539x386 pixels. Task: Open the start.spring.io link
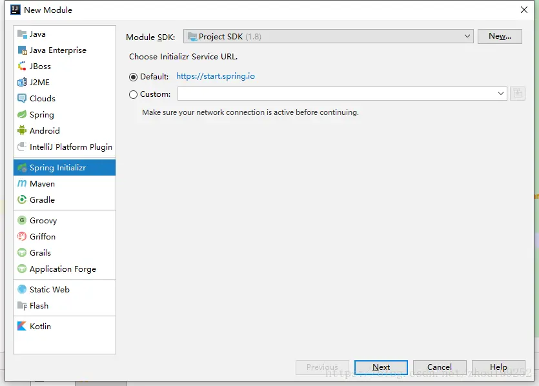216,76
